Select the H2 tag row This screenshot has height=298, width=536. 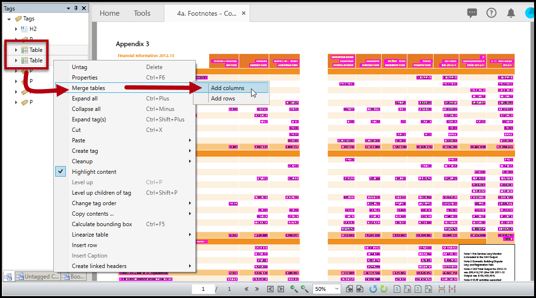click(x=33, y=29)
